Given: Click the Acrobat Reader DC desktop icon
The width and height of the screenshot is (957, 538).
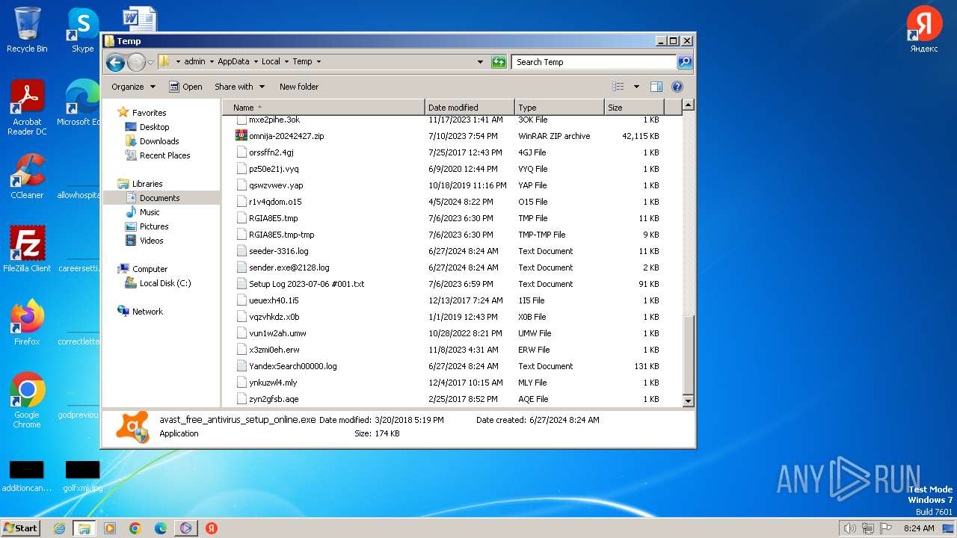Looking at the screenshot, I should pyautogui.click(x=27, y=108).
